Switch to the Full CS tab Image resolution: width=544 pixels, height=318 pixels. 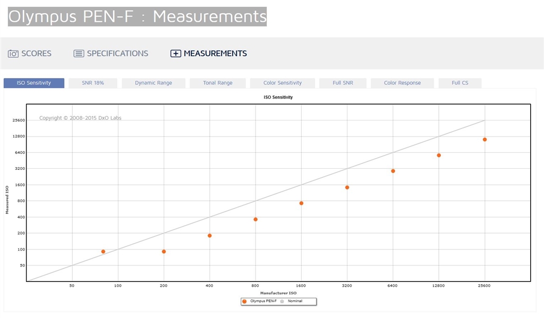coord(460,83)
